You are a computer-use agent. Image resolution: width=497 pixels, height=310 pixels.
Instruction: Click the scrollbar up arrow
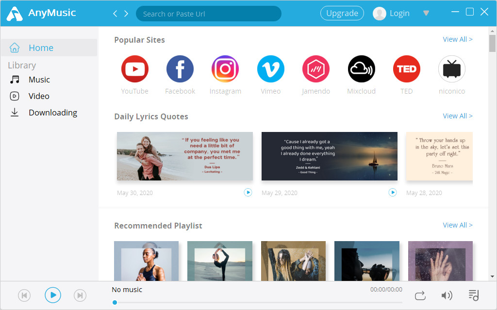(492, 31)
